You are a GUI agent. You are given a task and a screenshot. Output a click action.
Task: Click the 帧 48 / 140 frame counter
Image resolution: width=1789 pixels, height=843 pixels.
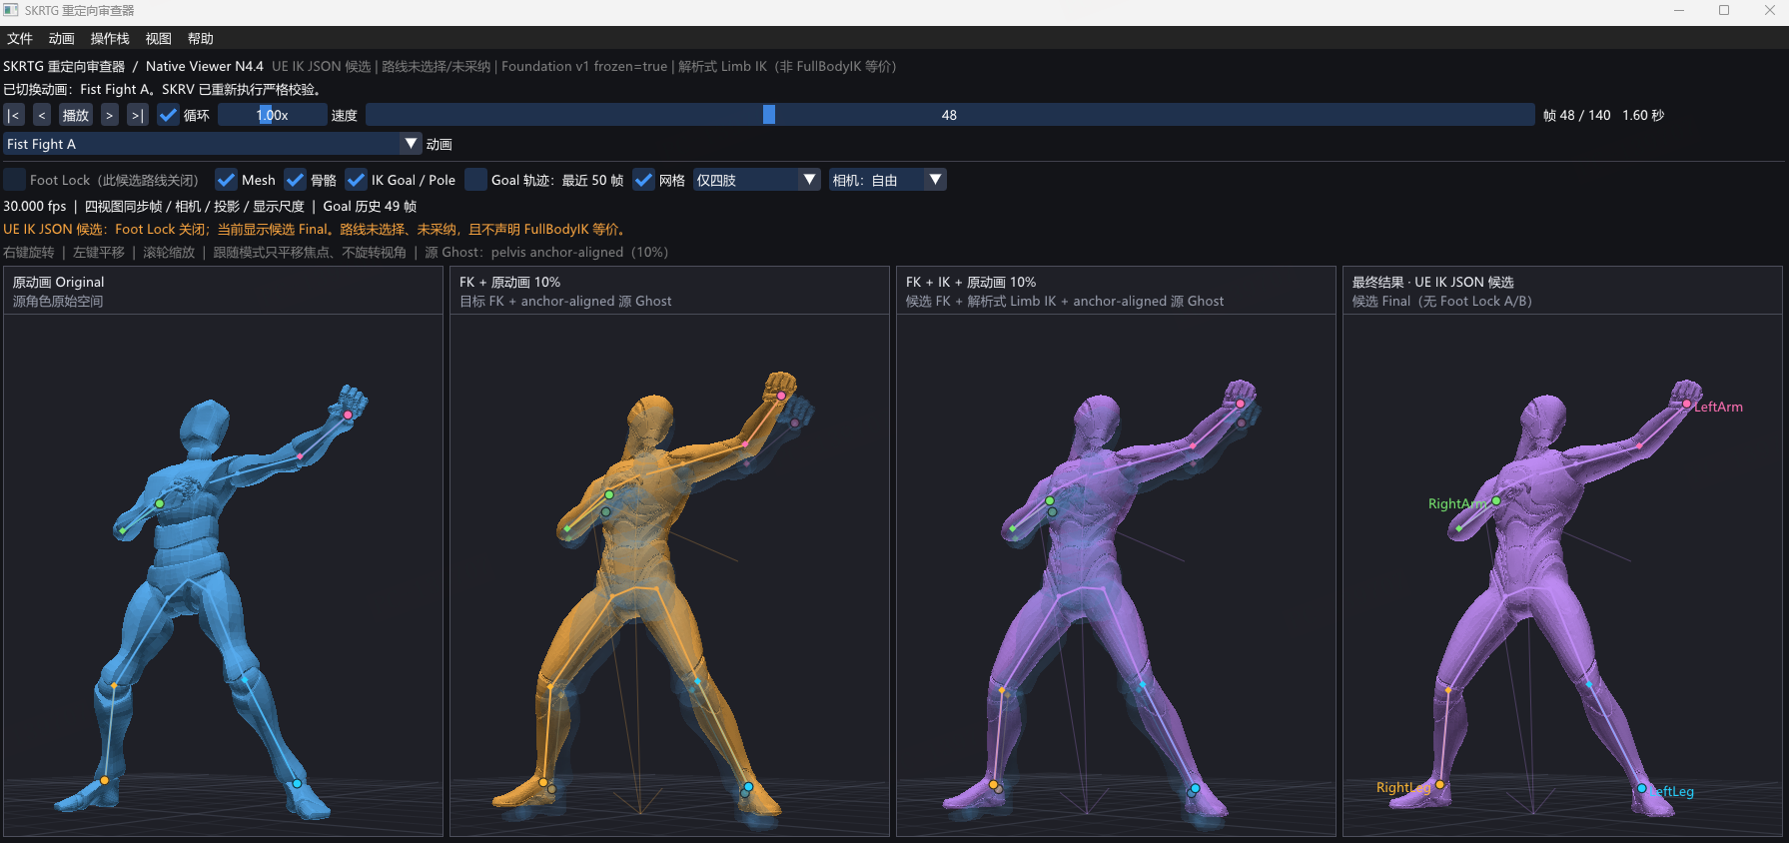tap(1576, 115)
